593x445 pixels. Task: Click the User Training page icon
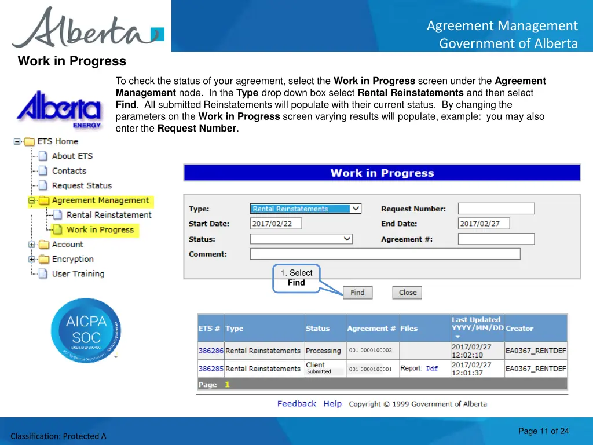tap(43, 274)
